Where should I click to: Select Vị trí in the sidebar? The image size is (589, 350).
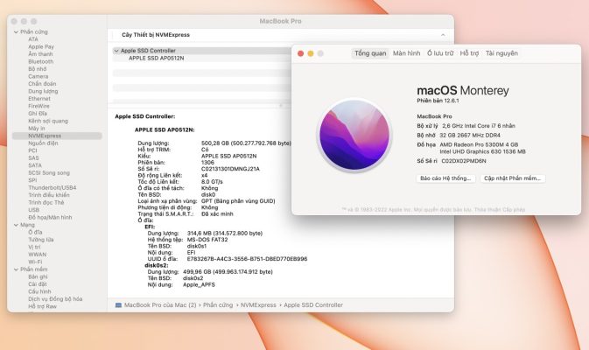(x=34, y=247)
